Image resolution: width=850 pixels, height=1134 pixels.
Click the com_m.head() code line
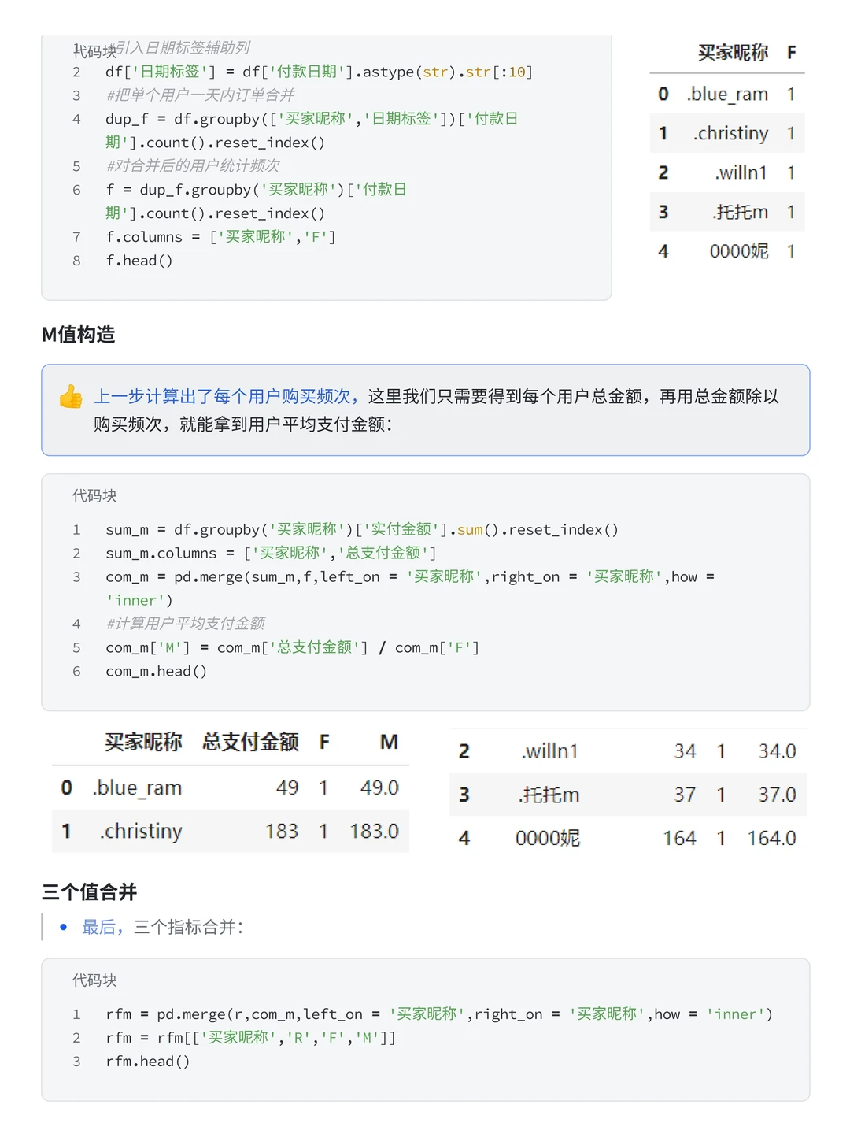[155, 671]
